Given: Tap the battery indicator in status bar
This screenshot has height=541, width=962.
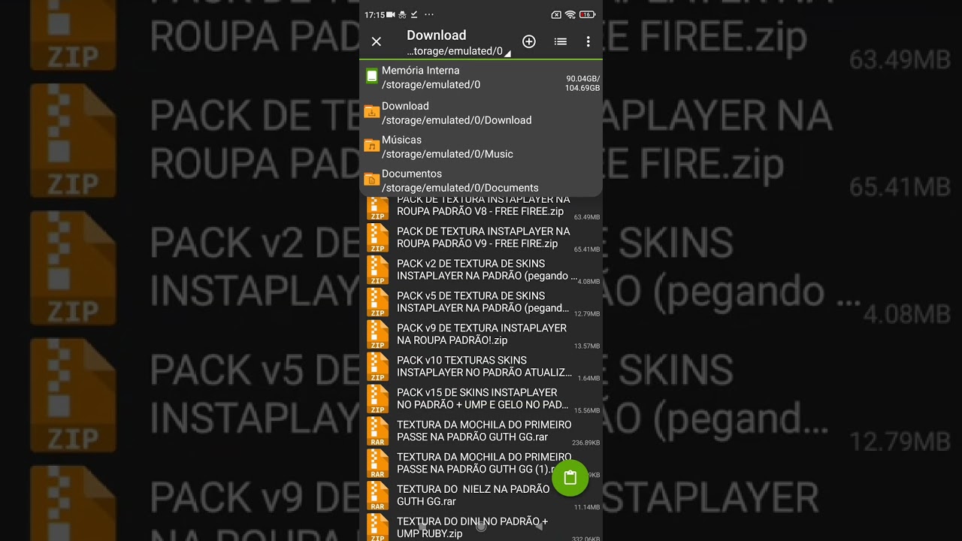Looking at the screenshot, I should pyautogui.click(x=587, y=14).
